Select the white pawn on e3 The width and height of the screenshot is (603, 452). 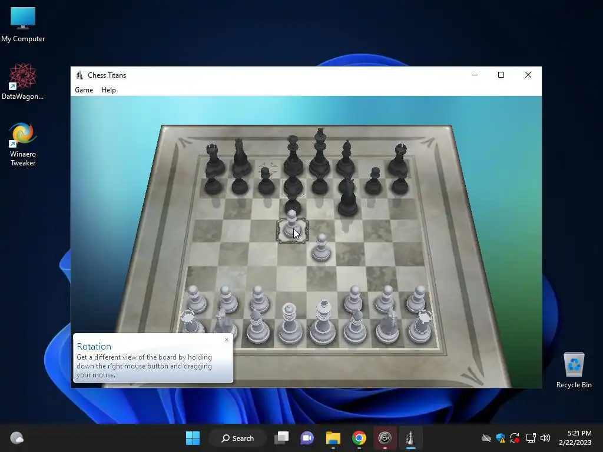(x=321, y=248)
